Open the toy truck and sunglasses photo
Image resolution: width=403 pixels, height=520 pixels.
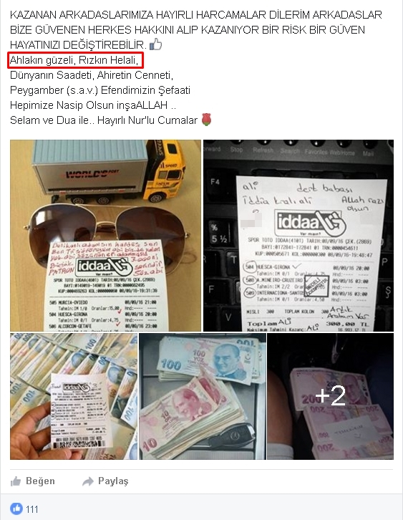pyautogui.click(x=105, y=236)
